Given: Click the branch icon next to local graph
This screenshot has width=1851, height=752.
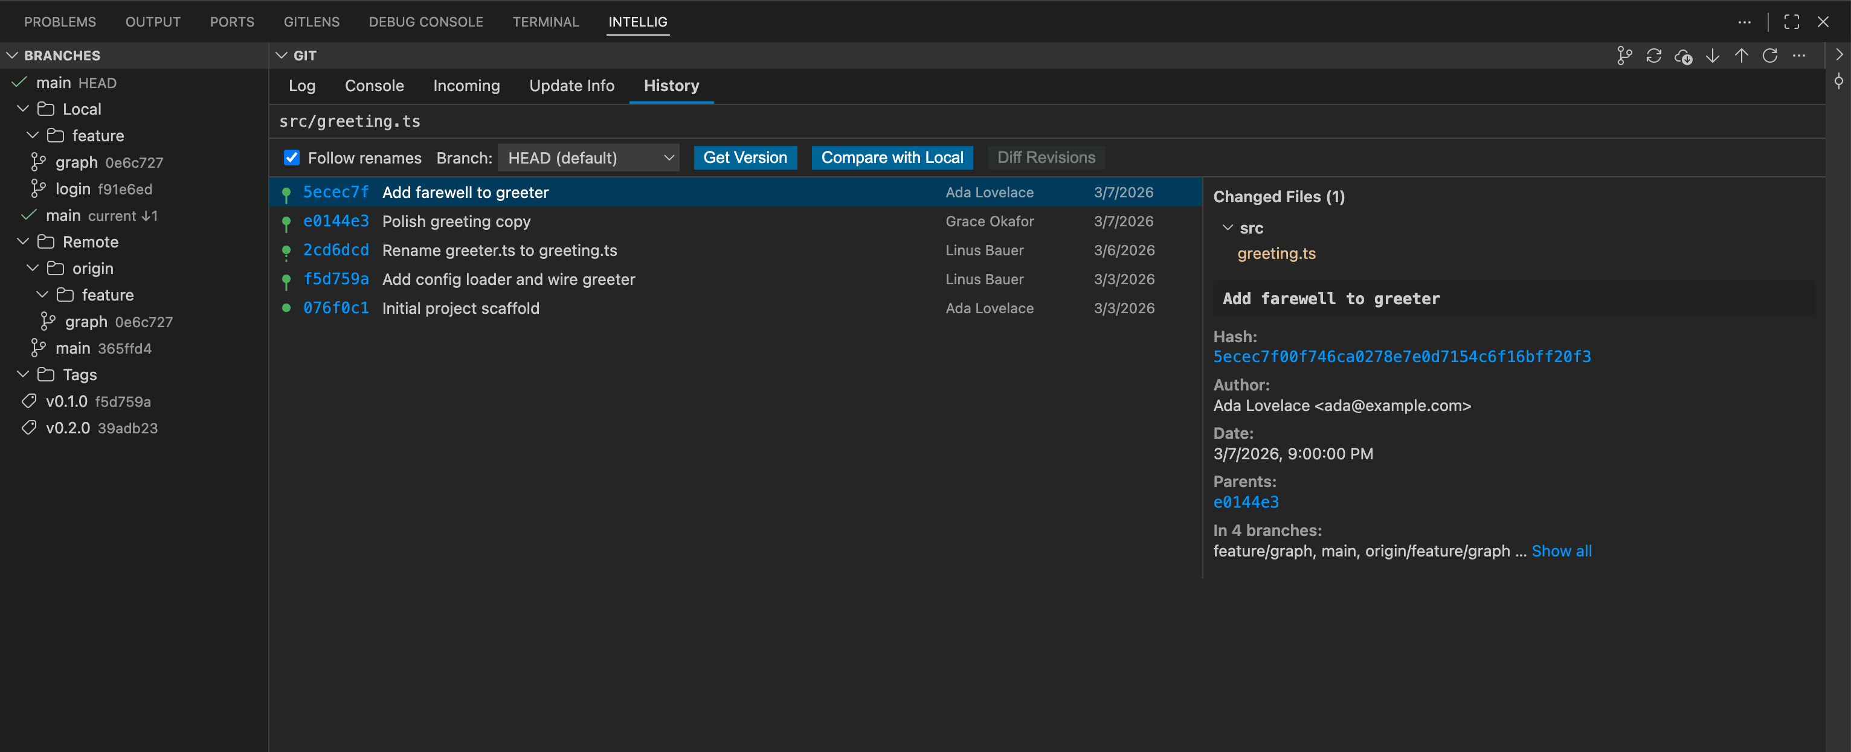Looking at the screenshot, I should (38, 163).
